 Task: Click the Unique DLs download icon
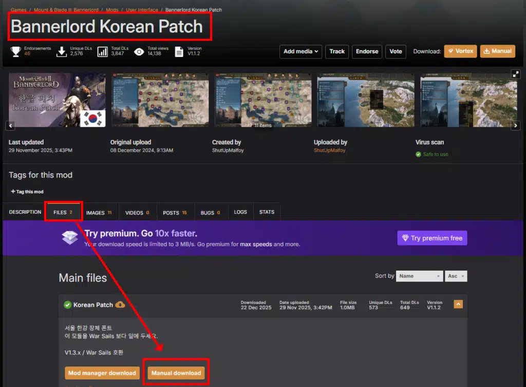click(62, 52)
